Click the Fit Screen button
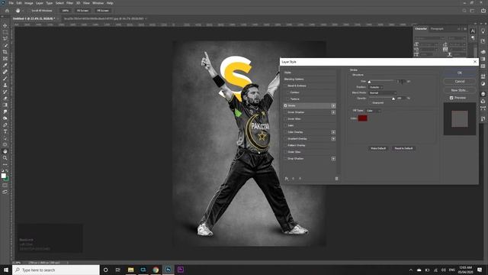 (83, 11)
